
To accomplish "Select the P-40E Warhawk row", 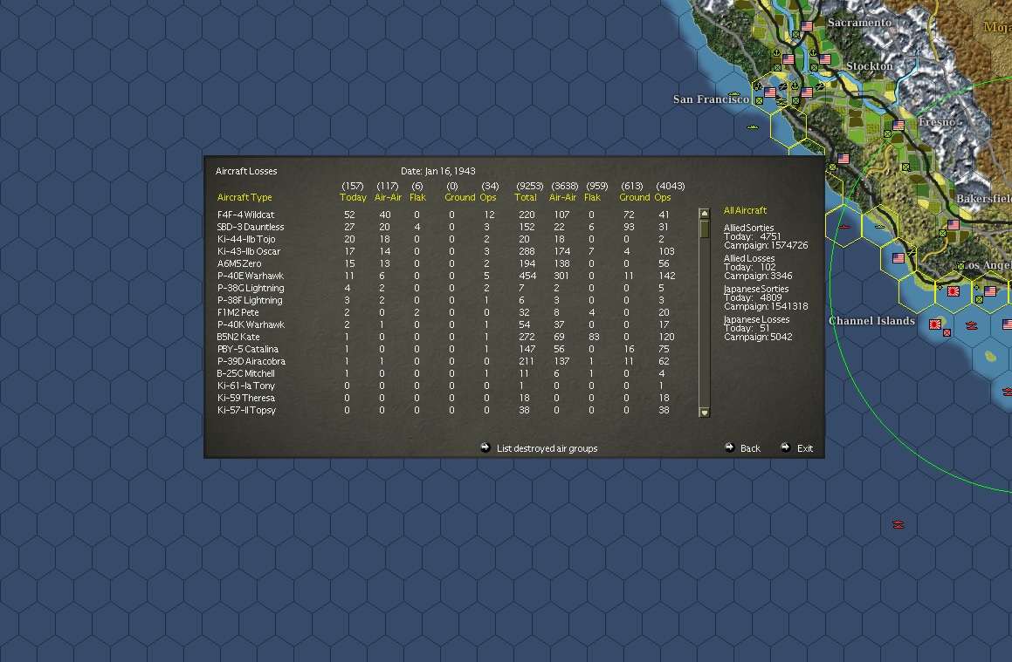I will (x=445, y=276).
